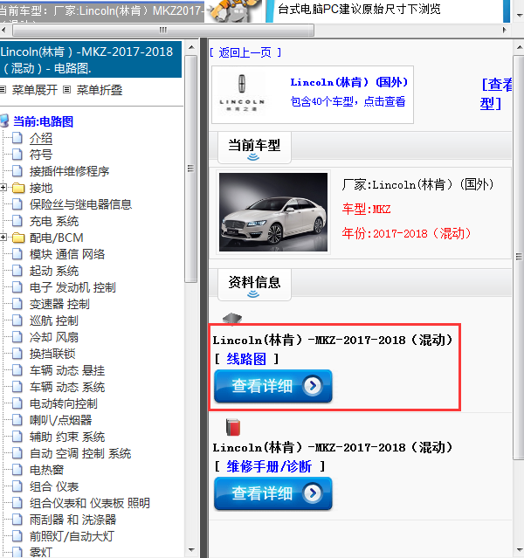Click the 菜单折叠 list icon
Viewport: 524px width, 558px height.
click(x=67, y=90)
